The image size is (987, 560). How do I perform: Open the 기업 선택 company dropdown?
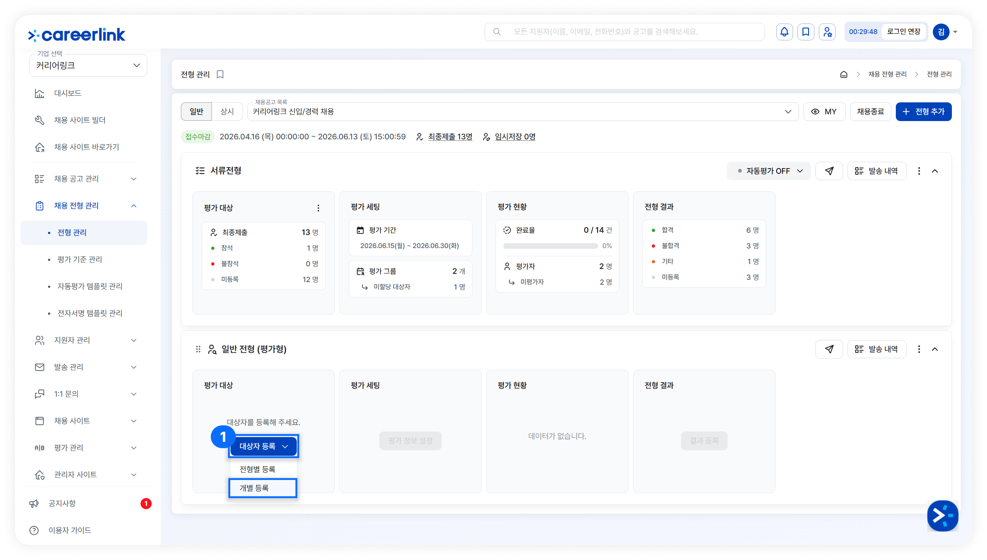pos(88,65)
